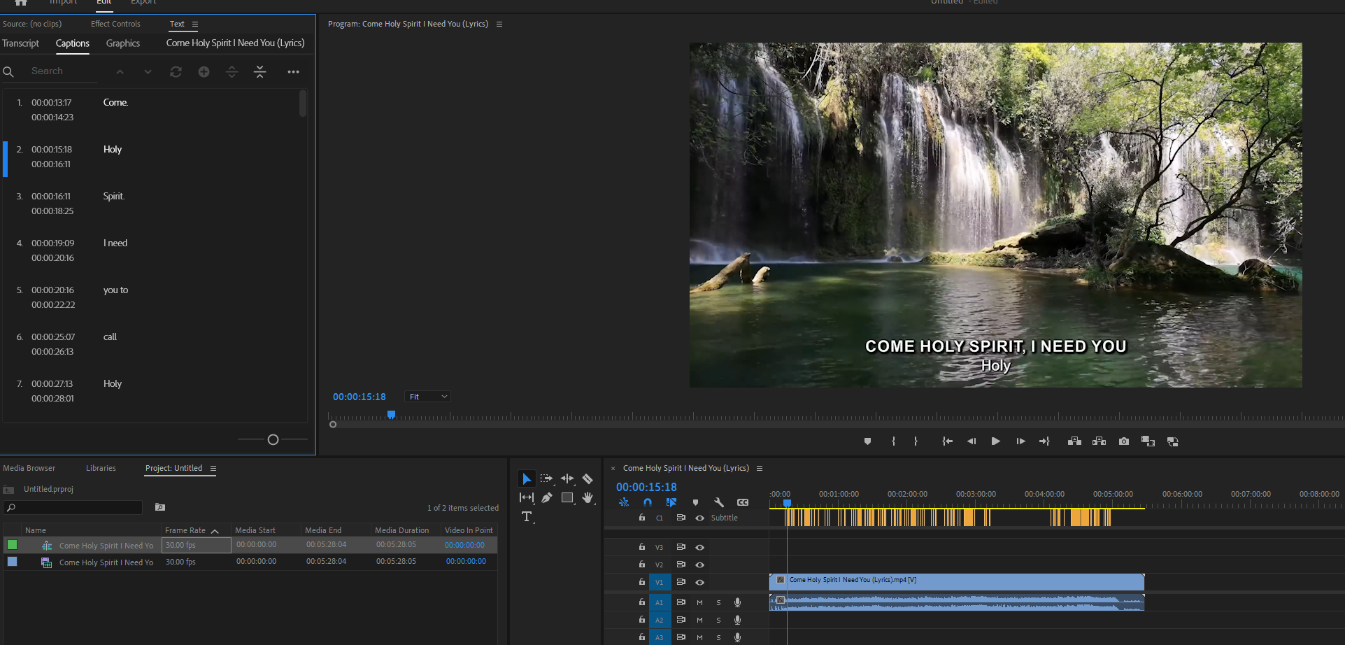Select the Hand tool
The height and width of the screenshot is (645, 1345).
pyautogui.click(x=588, y=497)
